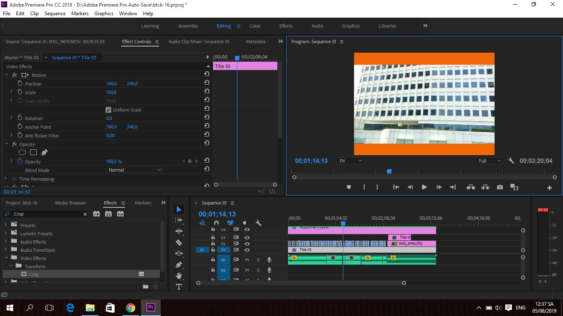Open timeline display settings wrench
Image resolution: width=563 pixels, height=316 pixels.
(x=258, y=223)
